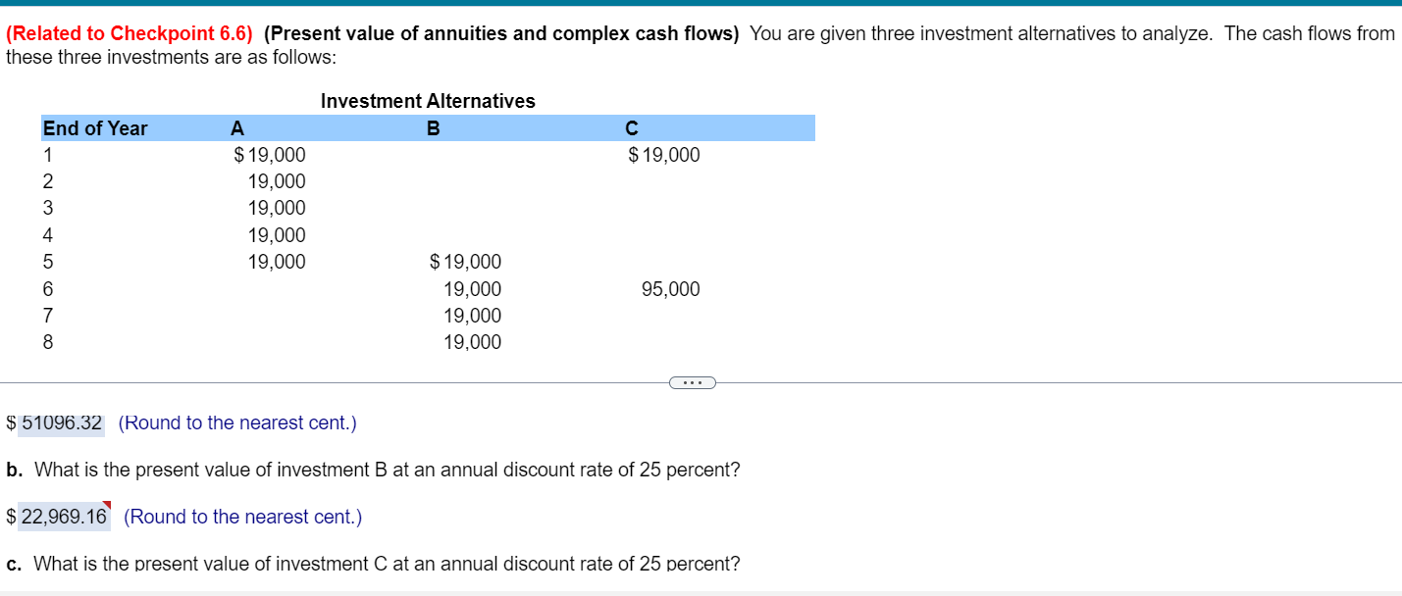
Task: Select question b text about investment B
Action: 373,470
